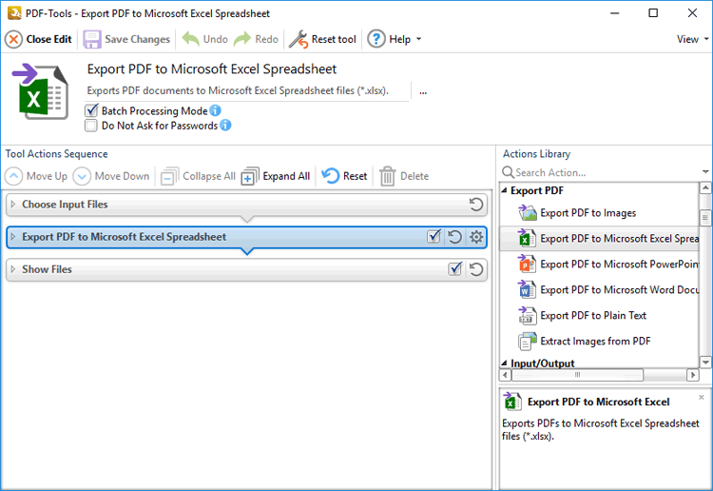Screen dimensions: 713x491
Task: Click the Move Up button
Action: tap(36, 176)
